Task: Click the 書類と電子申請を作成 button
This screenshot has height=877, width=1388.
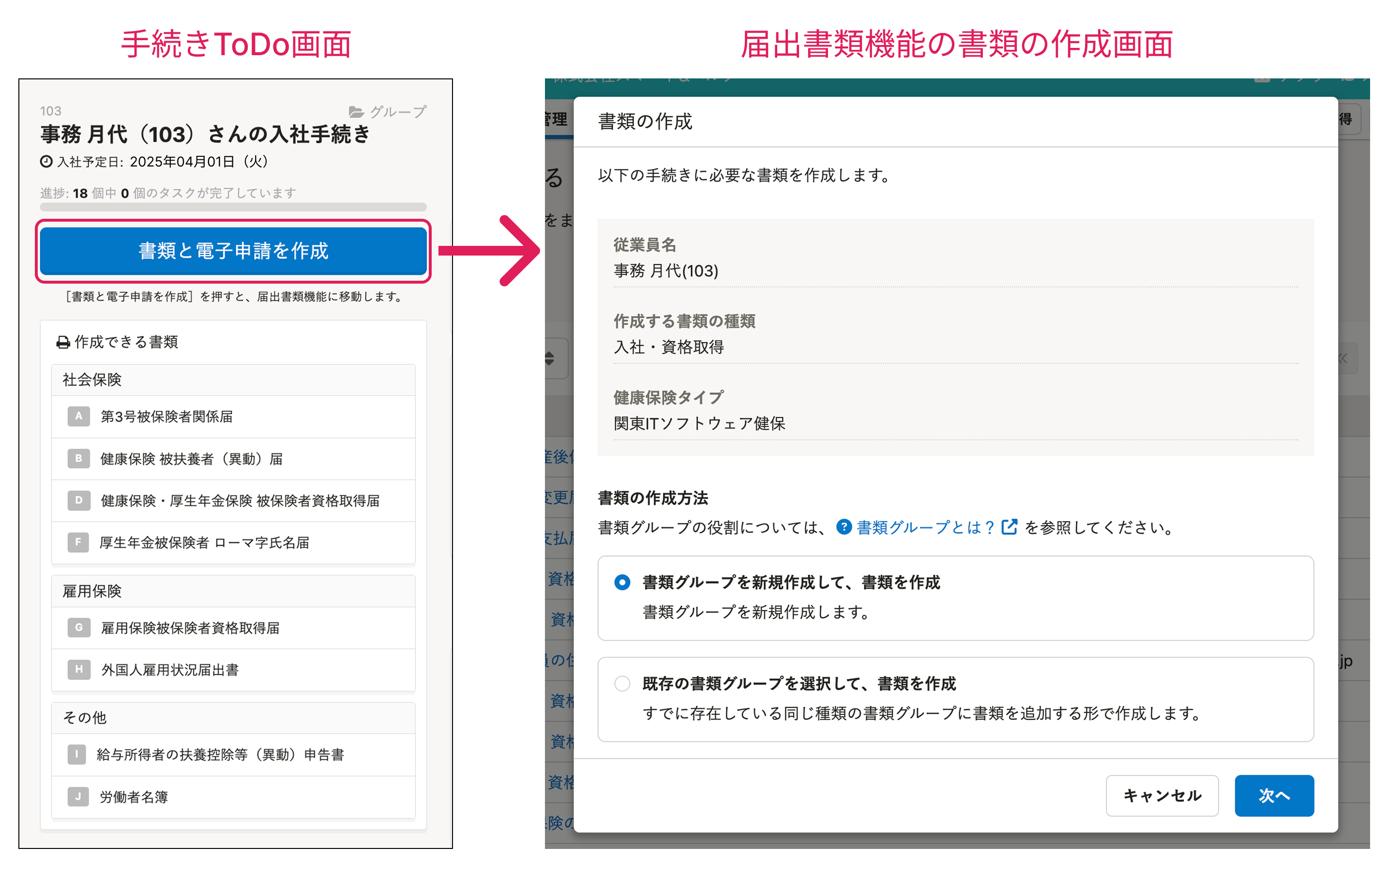Action: coord(233,251)
